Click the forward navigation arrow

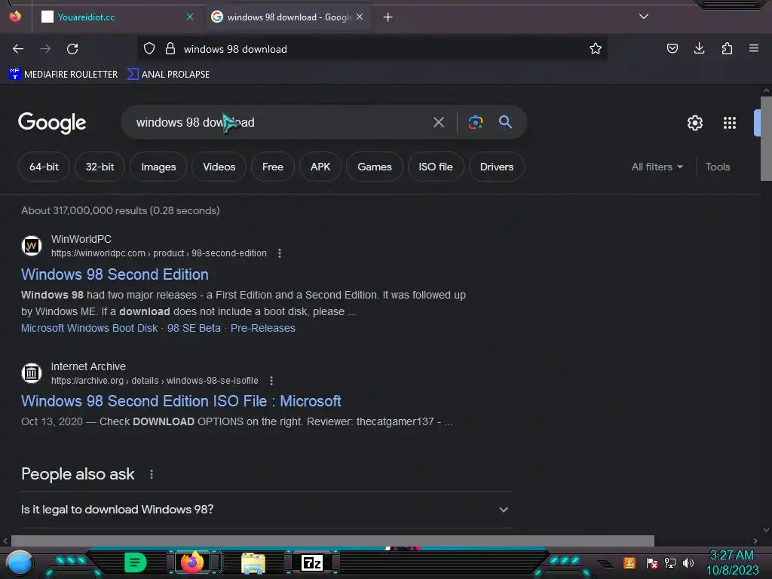point(45,49)
